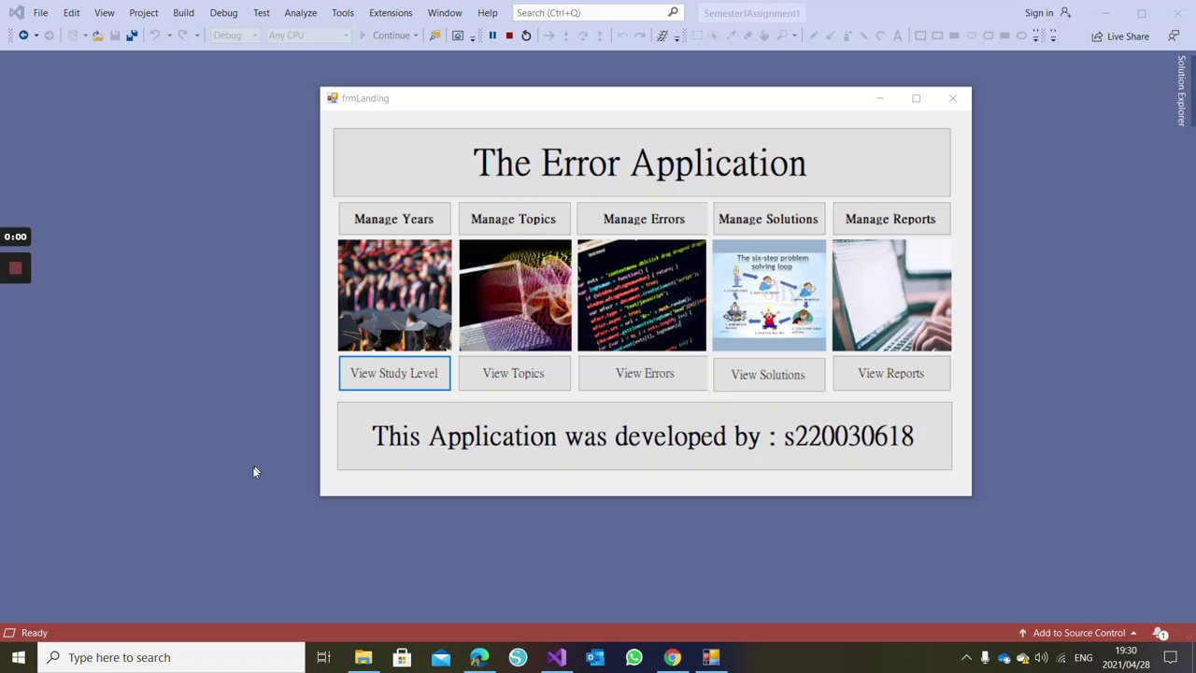Open the Extensions menu
The width and height of the screenshot is (1196, 673).
(391, 13)
